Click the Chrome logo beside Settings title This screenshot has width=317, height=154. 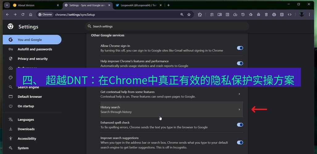coord(10,26)
